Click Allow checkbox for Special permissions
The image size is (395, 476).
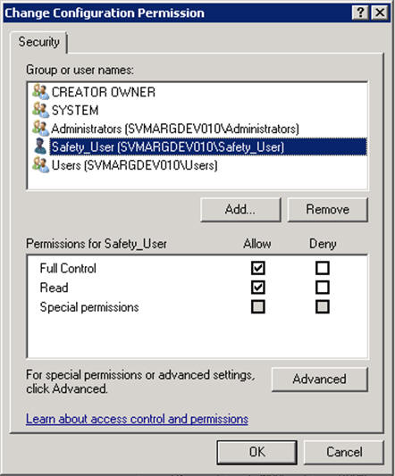pyautogui.click(x=258, y=307)
